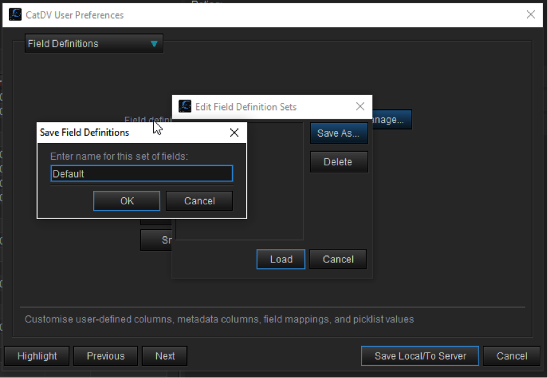This screenshot has height=378, width=548.
Task: Click the 'CatDV User Preferences' title text
Action: coord(75,15)
